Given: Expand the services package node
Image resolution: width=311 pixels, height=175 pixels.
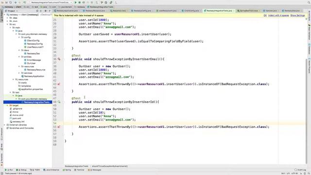Looking at the screenshot, I should (x=19, y=73).
